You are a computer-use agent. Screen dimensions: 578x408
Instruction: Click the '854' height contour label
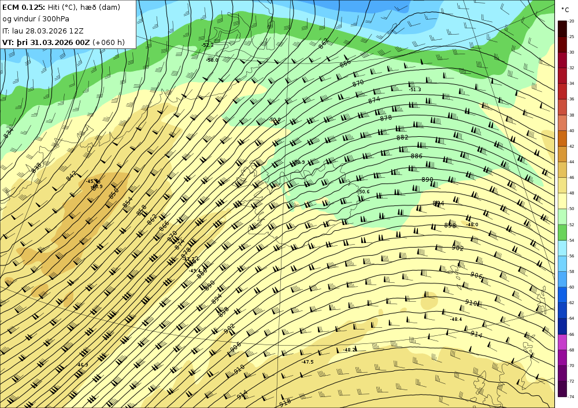[x=127, y=201]
